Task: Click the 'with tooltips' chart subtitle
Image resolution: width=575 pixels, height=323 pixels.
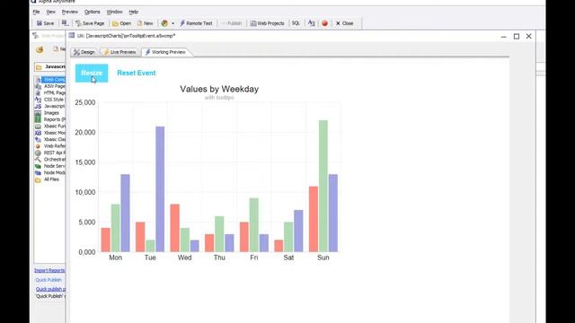Action: (219, 98)
